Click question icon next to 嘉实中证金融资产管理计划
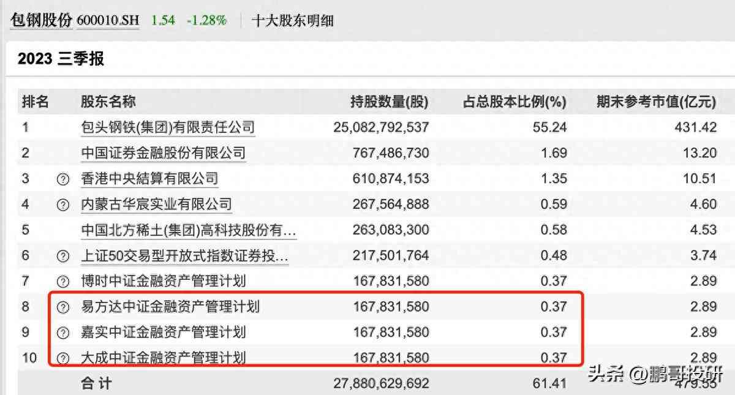Screen dimensions: 735x395 coord(62,333)
